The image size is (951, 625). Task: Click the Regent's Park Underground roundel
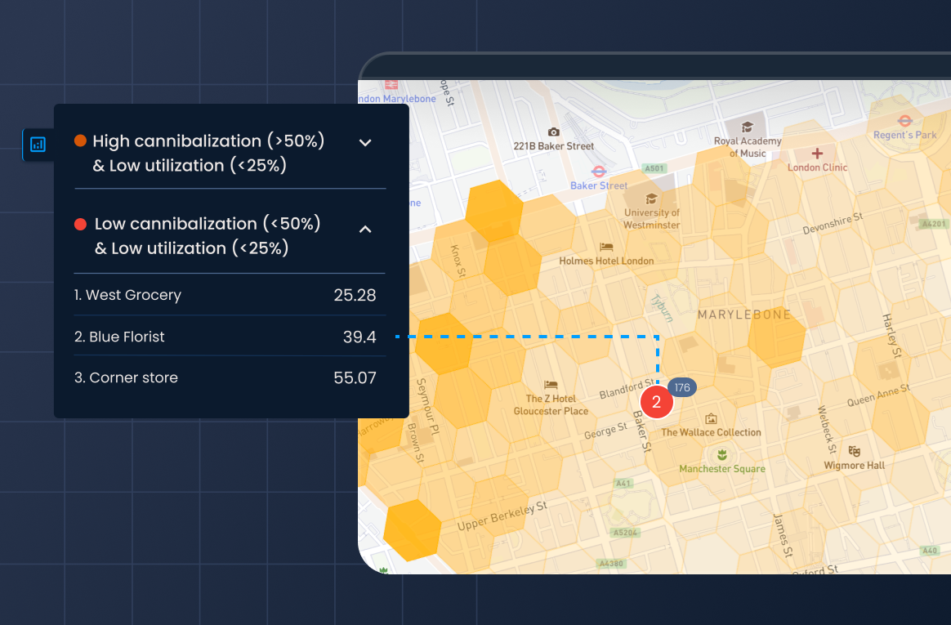[904, 119]
